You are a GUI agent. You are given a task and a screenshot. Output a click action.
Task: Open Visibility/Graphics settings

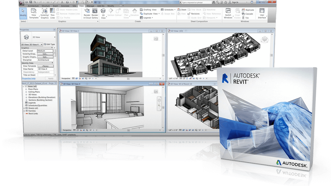(x=44, y=14)
